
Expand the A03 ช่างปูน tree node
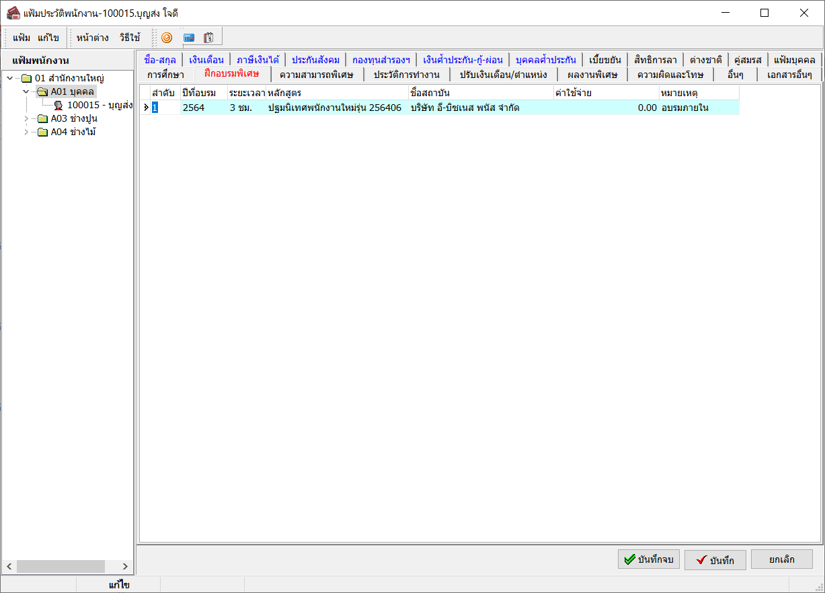coord(26,118)
